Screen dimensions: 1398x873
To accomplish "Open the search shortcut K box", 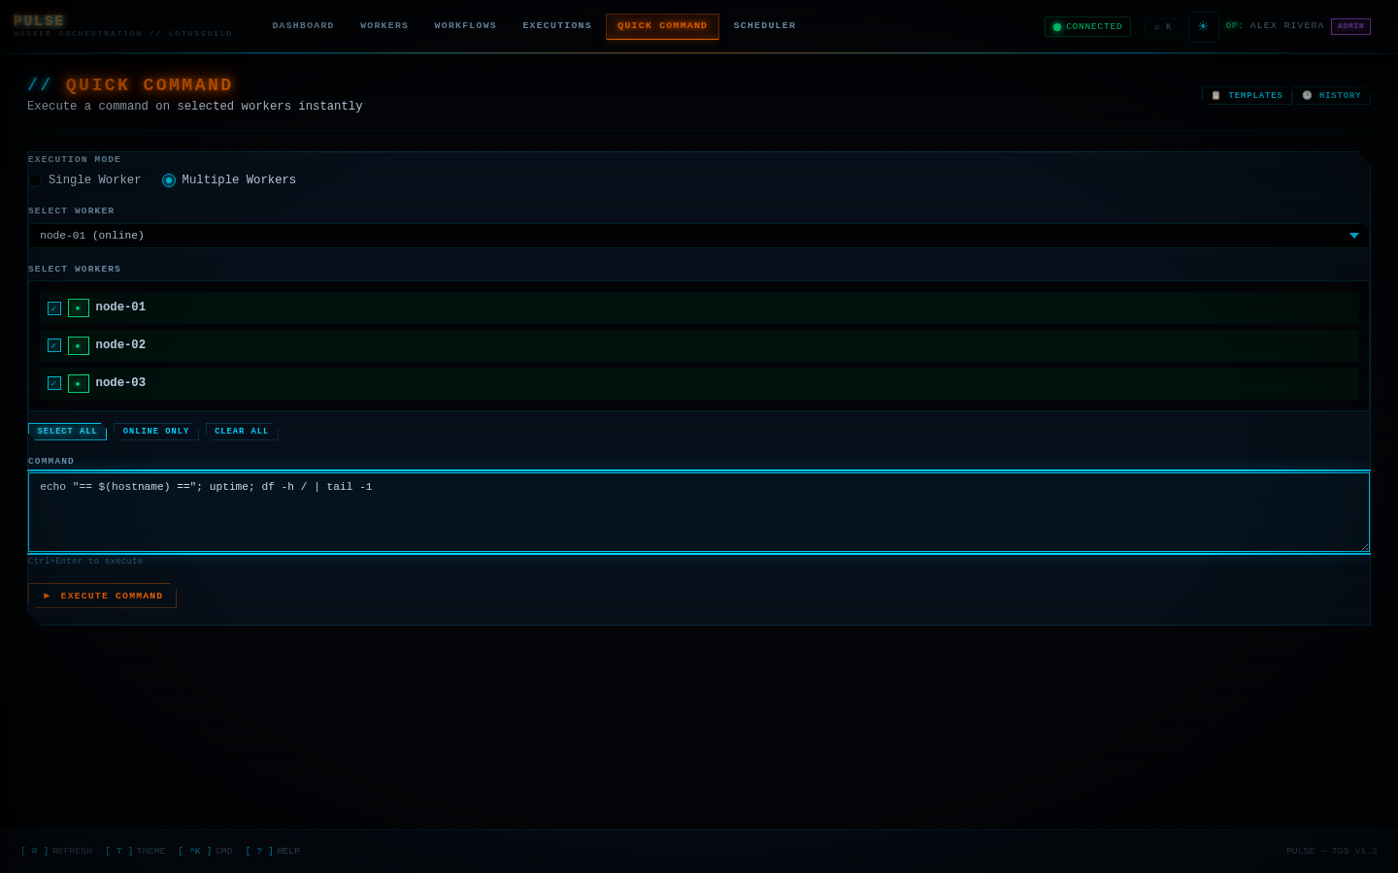I will 1162,27.
